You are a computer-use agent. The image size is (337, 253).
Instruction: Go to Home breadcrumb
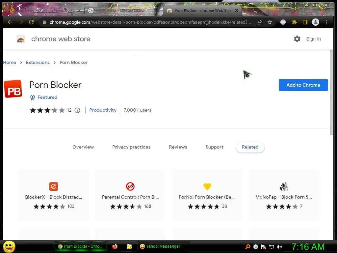tap(10, 62)
